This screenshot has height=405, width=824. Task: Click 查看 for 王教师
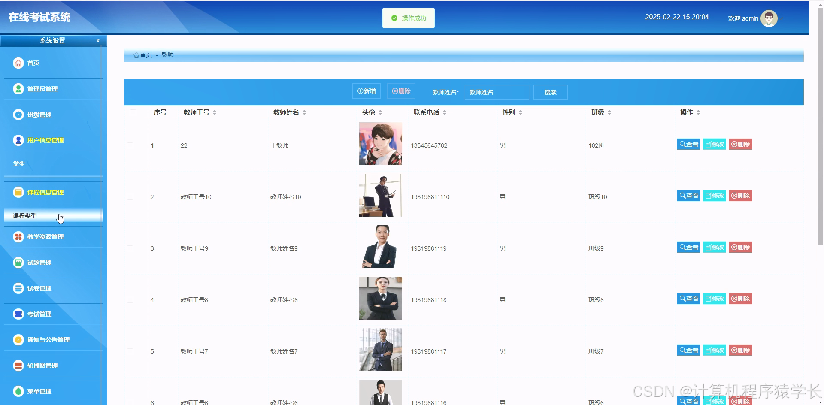[689, 144]
